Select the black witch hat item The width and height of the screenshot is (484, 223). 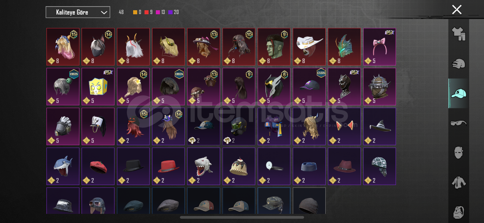click(x=379, y=126)
